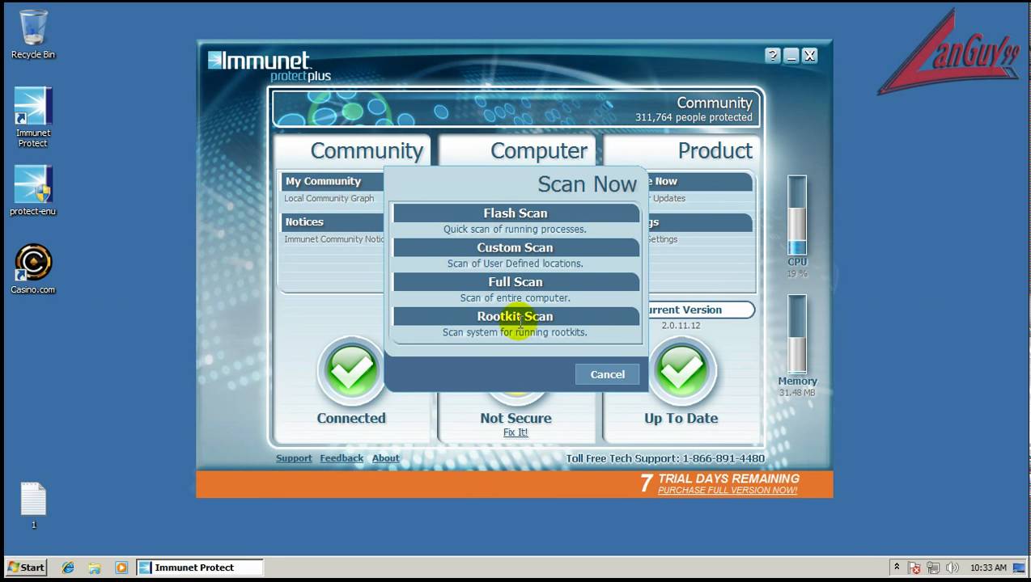Open the Notices section
Viewport: 1031px width, 582px height.
[332, 221]
